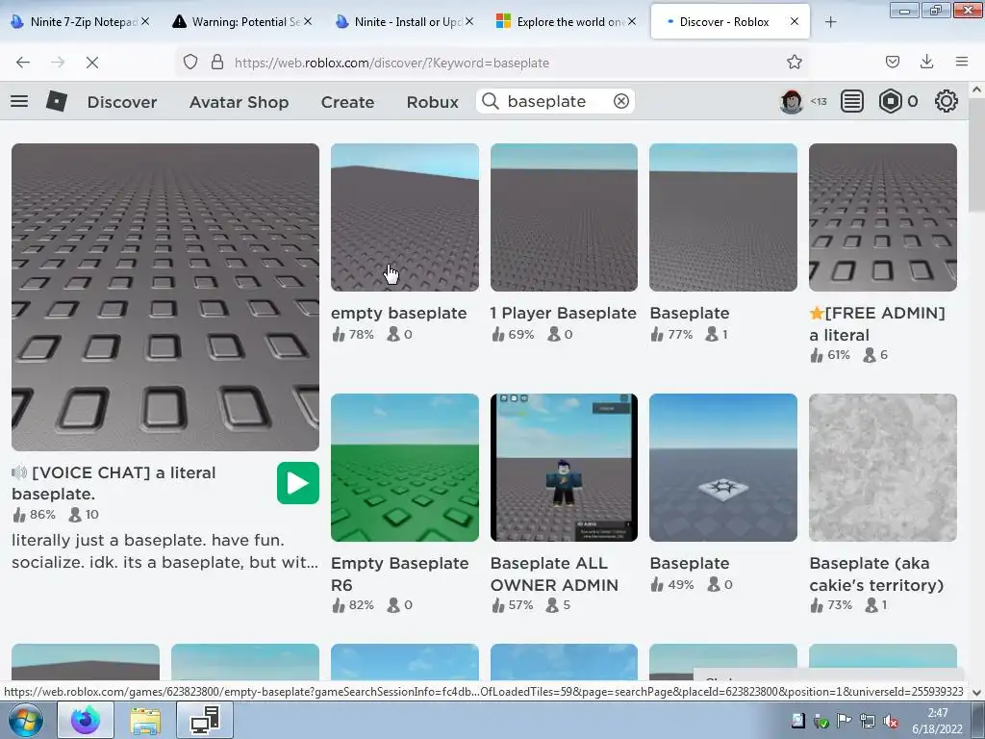
Task: Open Save to Pocket icon
Action: pos(892,62)
